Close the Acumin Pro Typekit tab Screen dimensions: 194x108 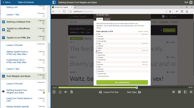click(72, 7)
